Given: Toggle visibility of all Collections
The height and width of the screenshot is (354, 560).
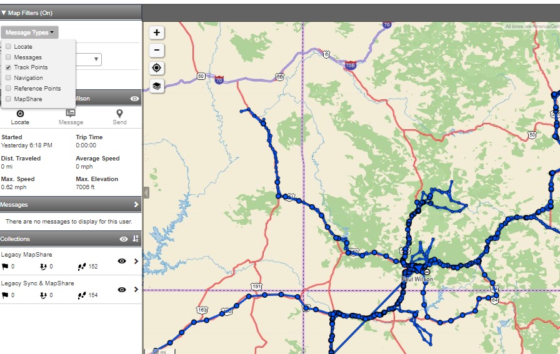Looking at the screenshot, I should 124,239.
